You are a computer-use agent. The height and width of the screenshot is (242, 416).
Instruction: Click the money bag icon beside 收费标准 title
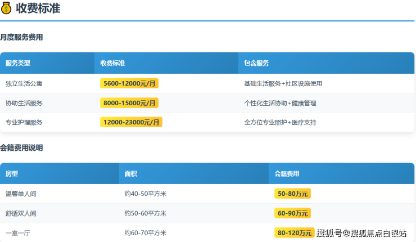6,8
